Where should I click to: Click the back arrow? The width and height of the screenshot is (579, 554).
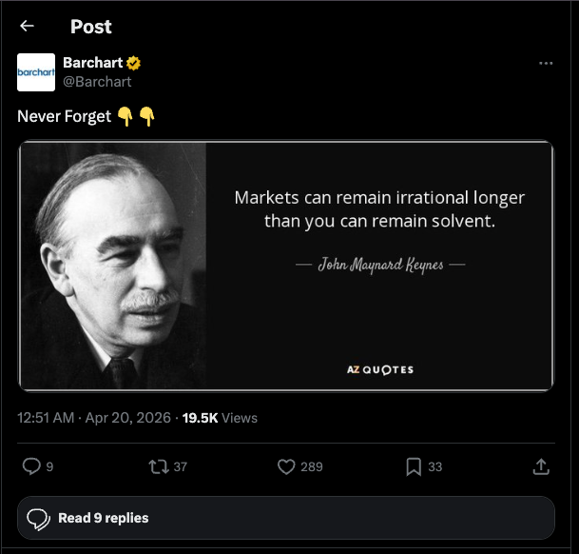(27, 27)
